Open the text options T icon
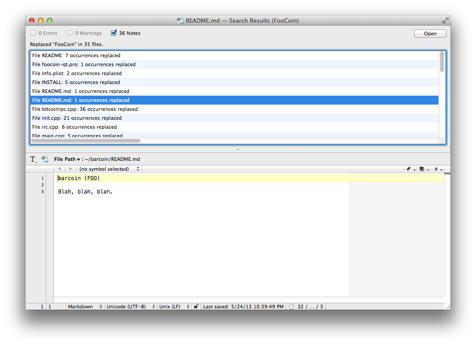Screen dimensions: 476x345 (x=33, y=159)
